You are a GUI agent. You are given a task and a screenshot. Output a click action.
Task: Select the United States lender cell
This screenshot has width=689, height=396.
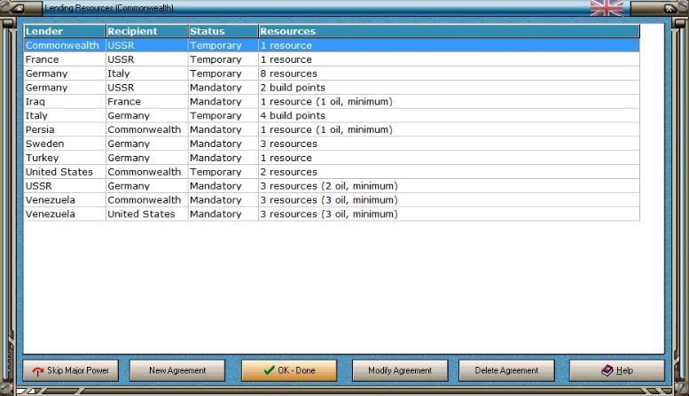(65, 172)
